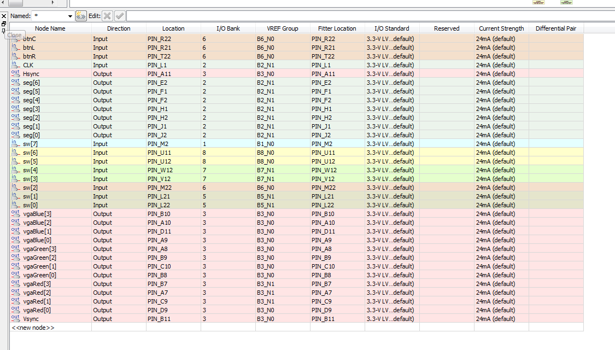The width and height of the screenshot is (615, 350).
Task: Click the input pin icon of btnR
Action: [x=15, y=56]
